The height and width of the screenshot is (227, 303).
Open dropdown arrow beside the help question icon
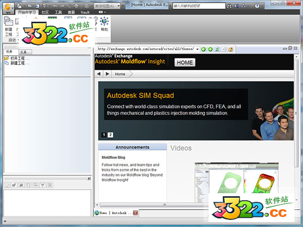click(x=262, y=6)
